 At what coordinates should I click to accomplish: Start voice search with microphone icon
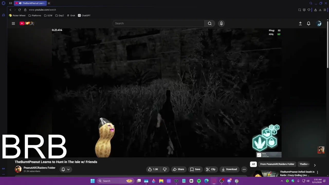tap(221, 23)
